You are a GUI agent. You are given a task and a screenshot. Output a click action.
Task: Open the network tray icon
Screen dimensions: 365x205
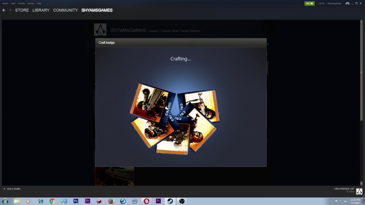[341, 202]
